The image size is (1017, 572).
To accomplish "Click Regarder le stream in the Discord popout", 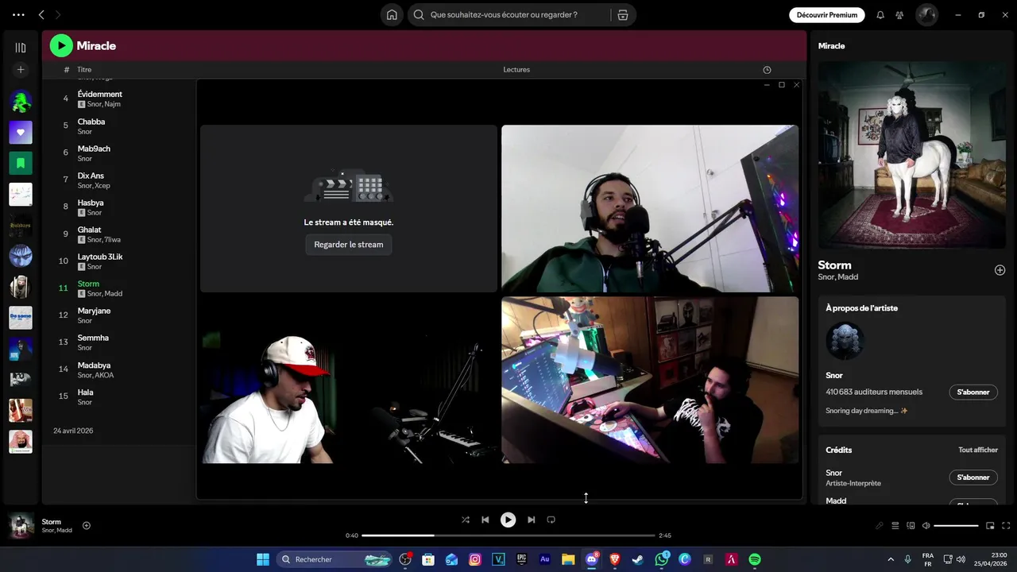I will coord(348,245).
